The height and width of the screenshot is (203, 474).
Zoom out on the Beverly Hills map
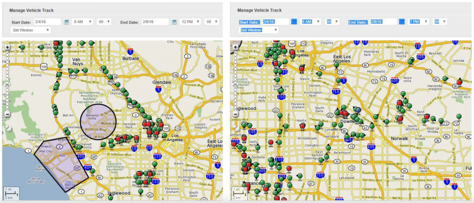click(7, 114)
